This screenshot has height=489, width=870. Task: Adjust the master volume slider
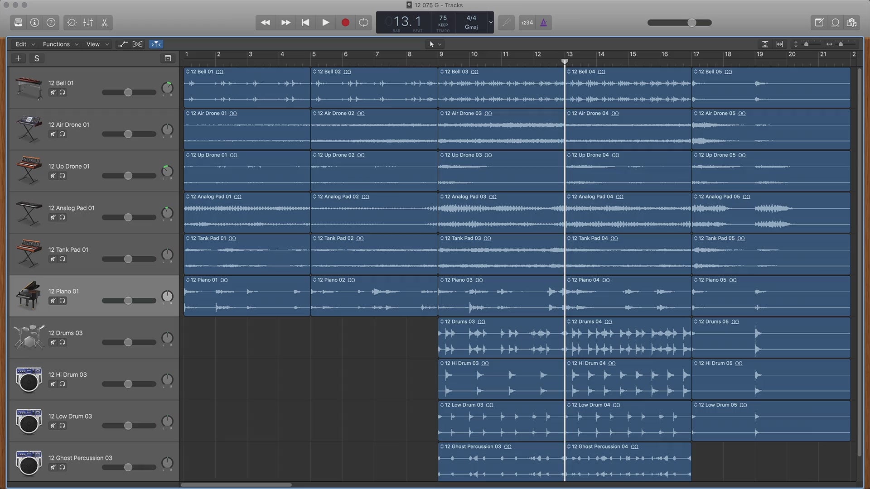click(x=691, y=22)
